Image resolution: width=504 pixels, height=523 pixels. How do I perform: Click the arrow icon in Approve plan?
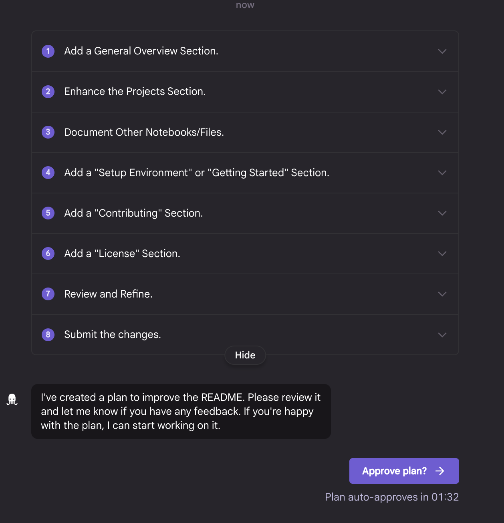(440, 471)
